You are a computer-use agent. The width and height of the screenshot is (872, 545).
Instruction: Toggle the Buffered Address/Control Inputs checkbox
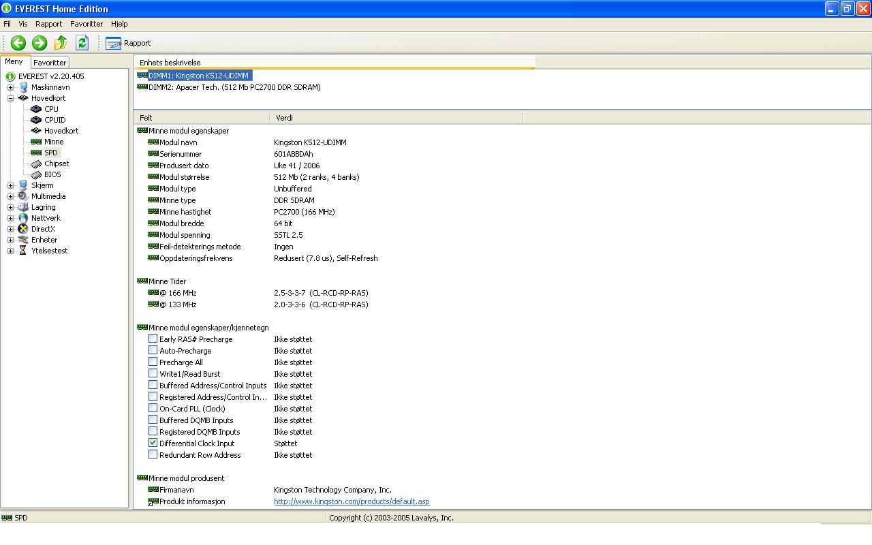(153, 385)
